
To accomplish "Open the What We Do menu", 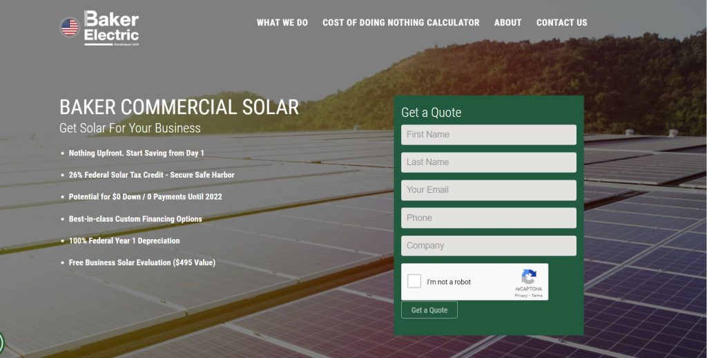I will tap(282, 23).
